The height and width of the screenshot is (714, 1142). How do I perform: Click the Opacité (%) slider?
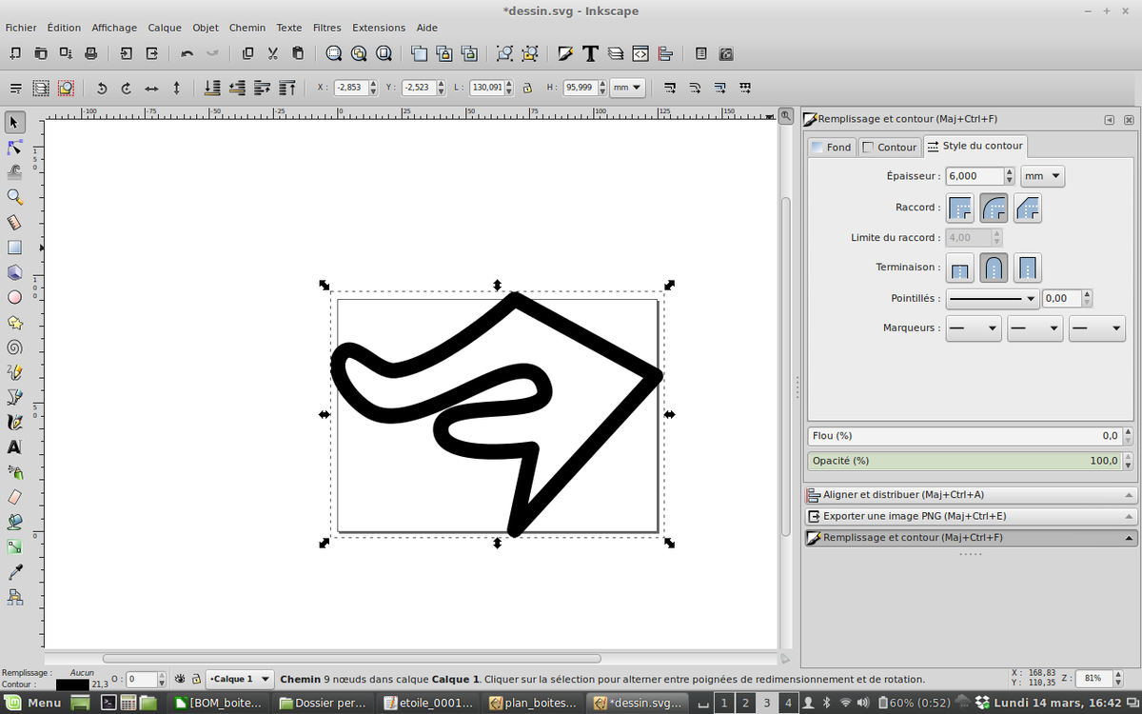[964, 461]
